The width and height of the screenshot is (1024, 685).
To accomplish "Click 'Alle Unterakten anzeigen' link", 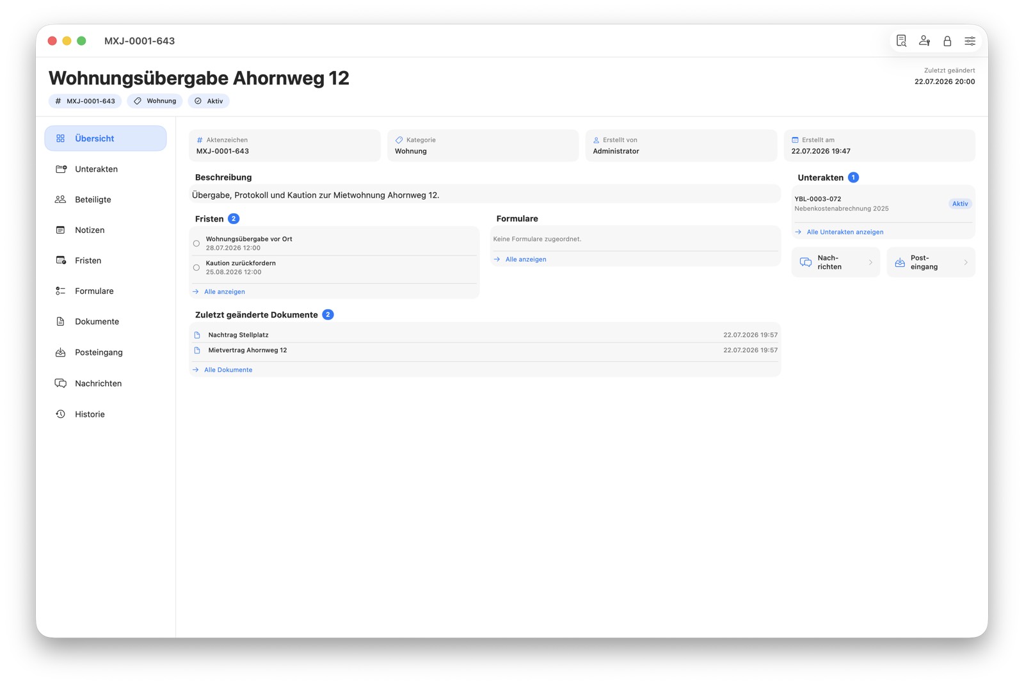I will 845,232.
